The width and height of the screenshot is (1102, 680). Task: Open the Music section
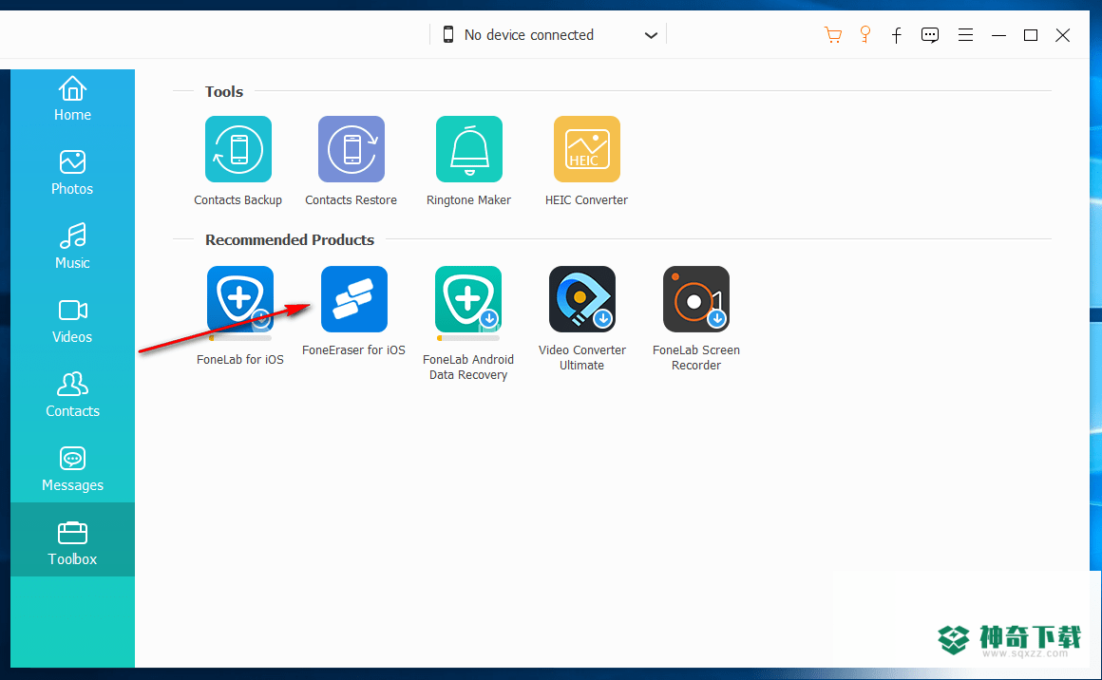tap(72, 247)
